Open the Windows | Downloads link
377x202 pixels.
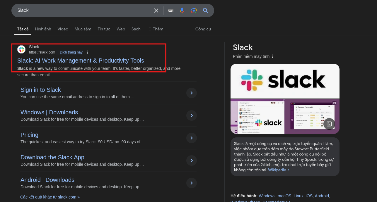coord(49,112)
